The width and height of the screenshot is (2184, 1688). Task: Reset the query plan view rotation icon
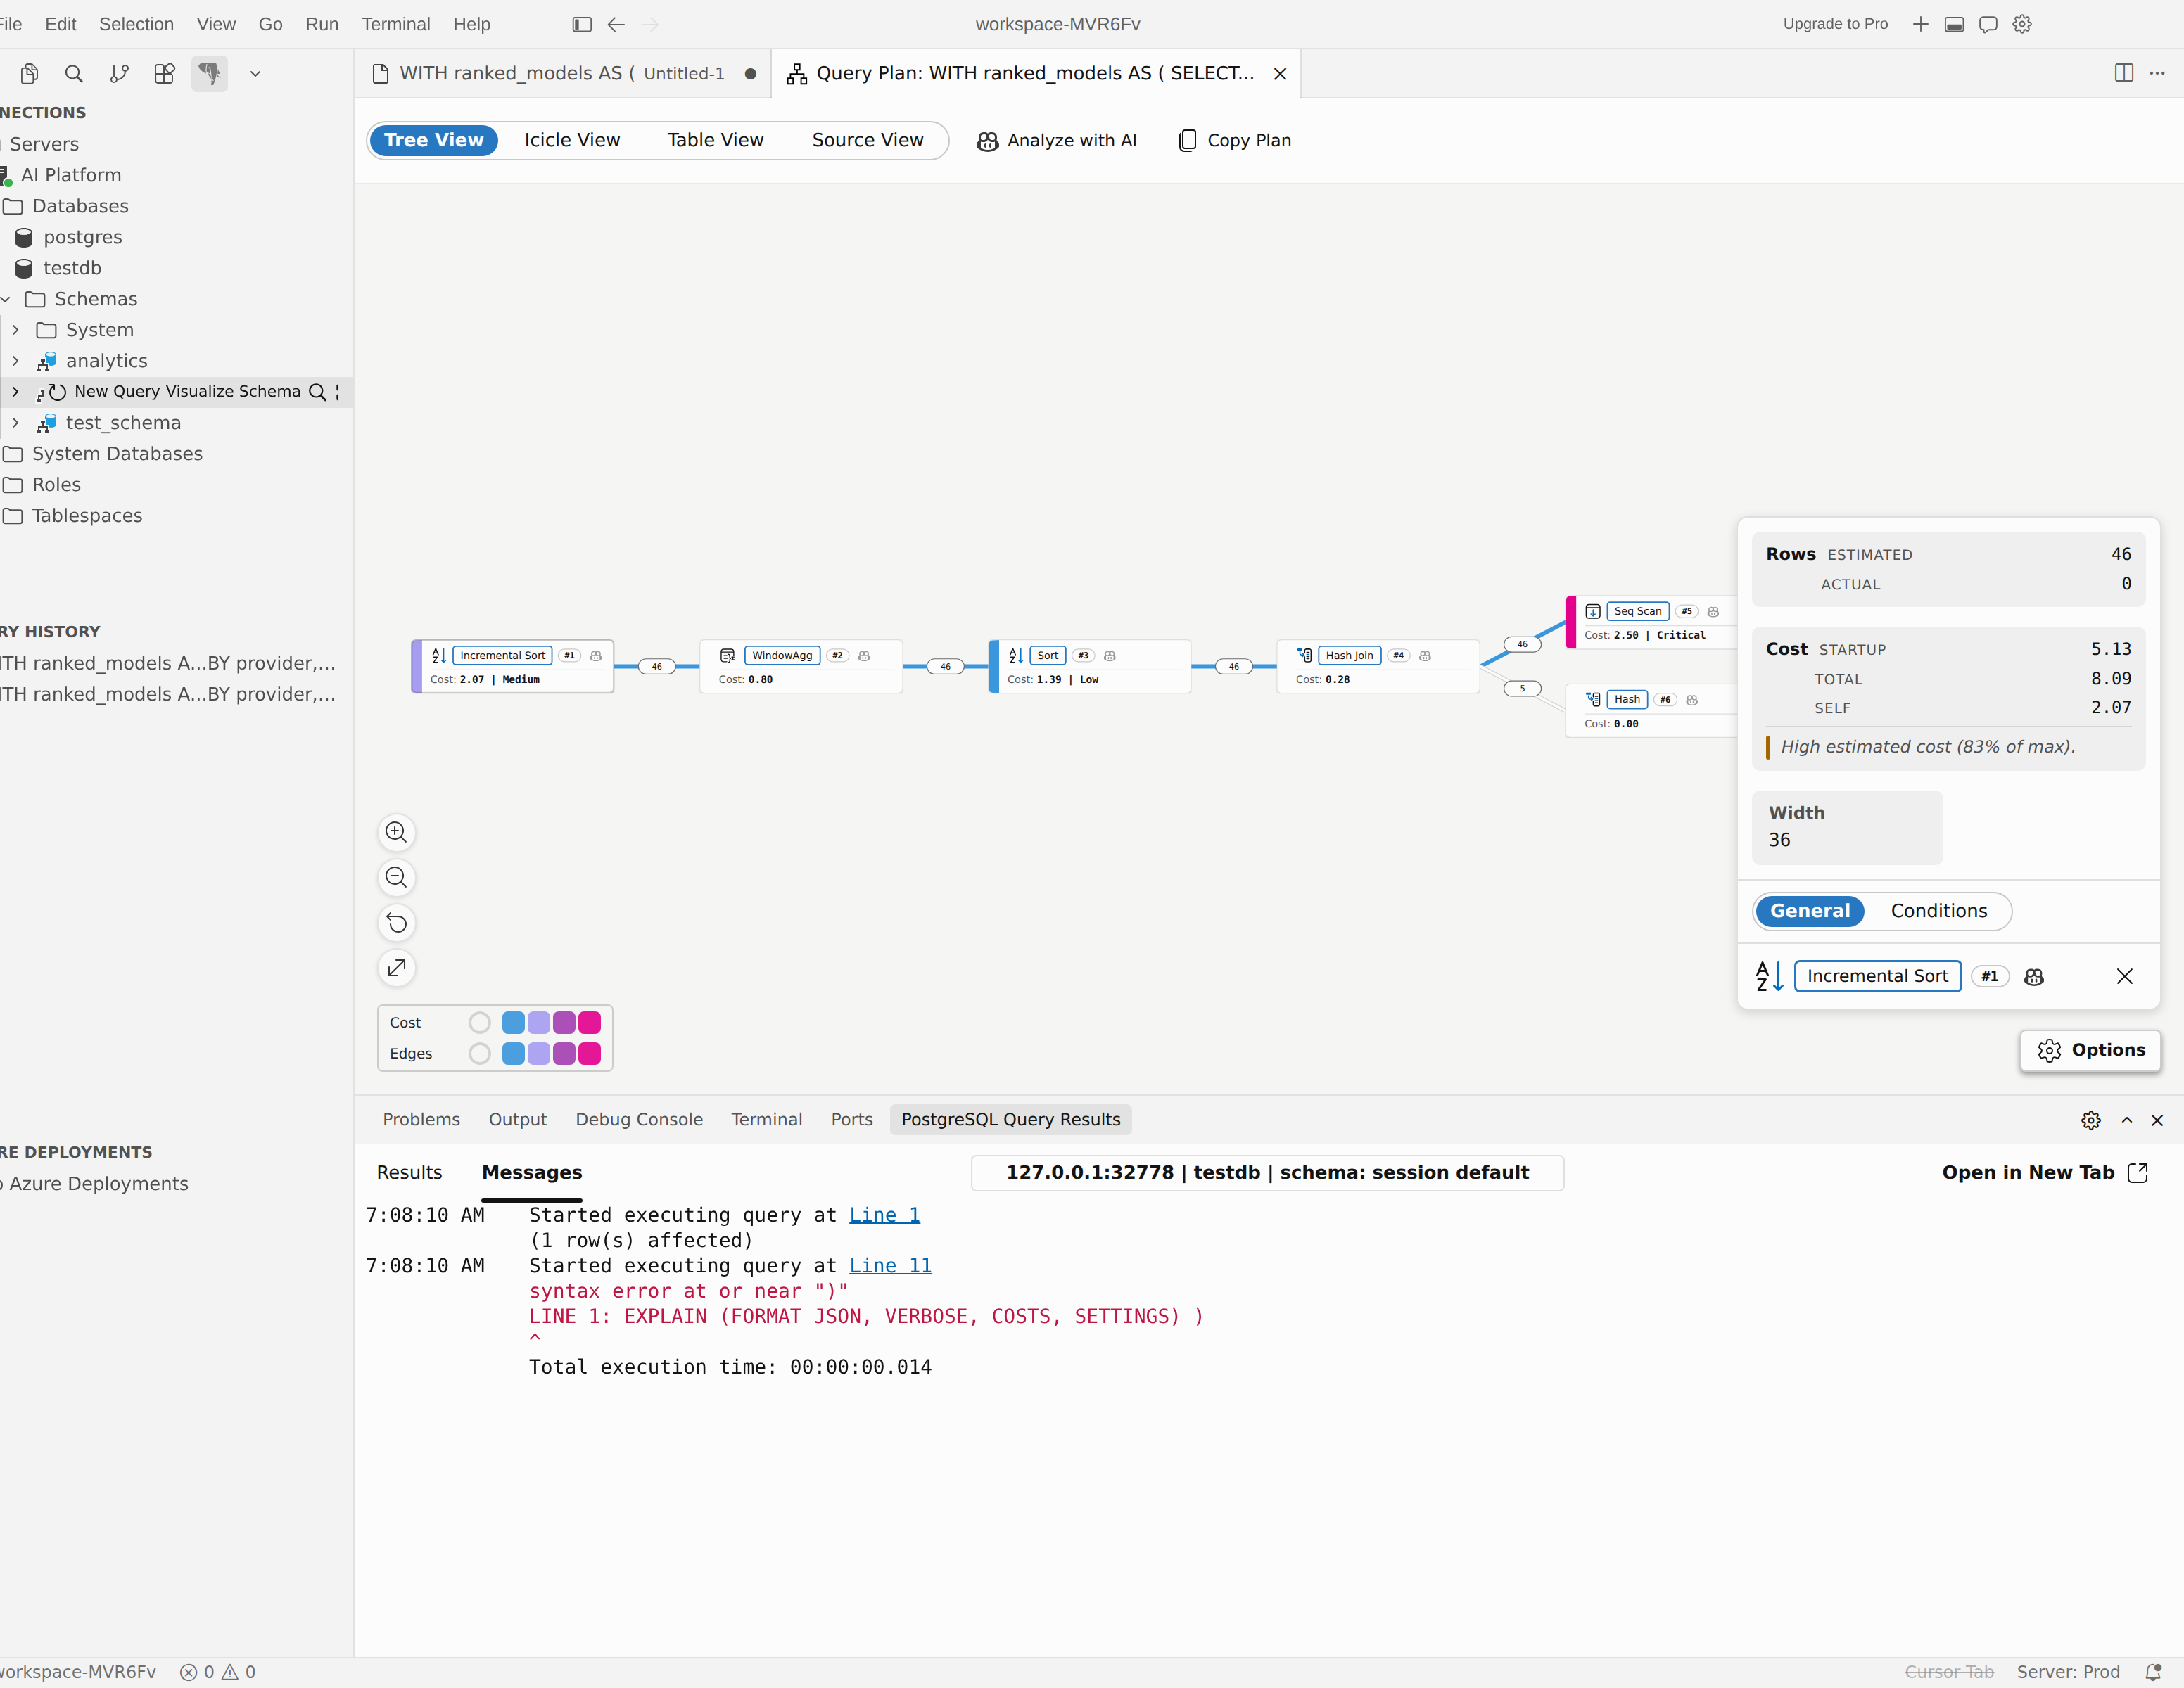coord(397,923)
